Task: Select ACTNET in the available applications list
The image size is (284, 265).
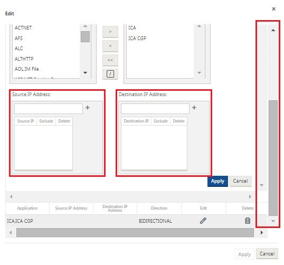Action: pos(23,27)
